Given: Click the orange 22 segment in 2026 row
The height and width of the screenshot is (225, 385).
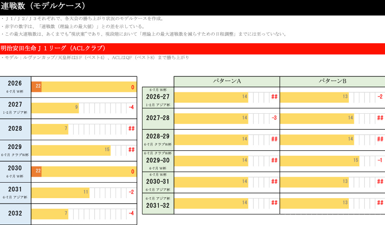Looking at the screenshot, I should (x=37, y=87).
